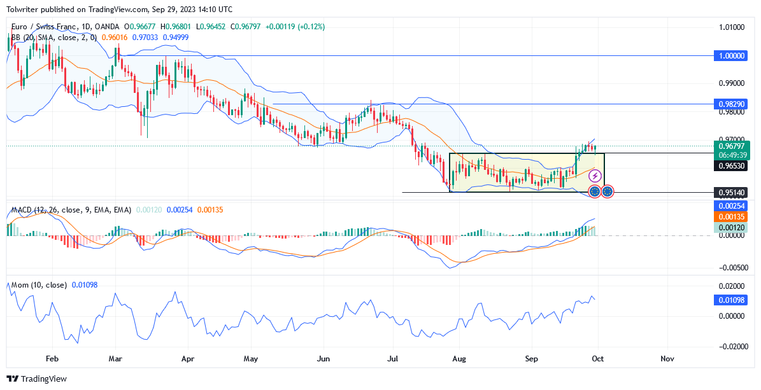The height and width of the screenshot is (390, 761).
Task: Click the purple lightning event icon
Action: pyautogui.click(x=595, y=176)
